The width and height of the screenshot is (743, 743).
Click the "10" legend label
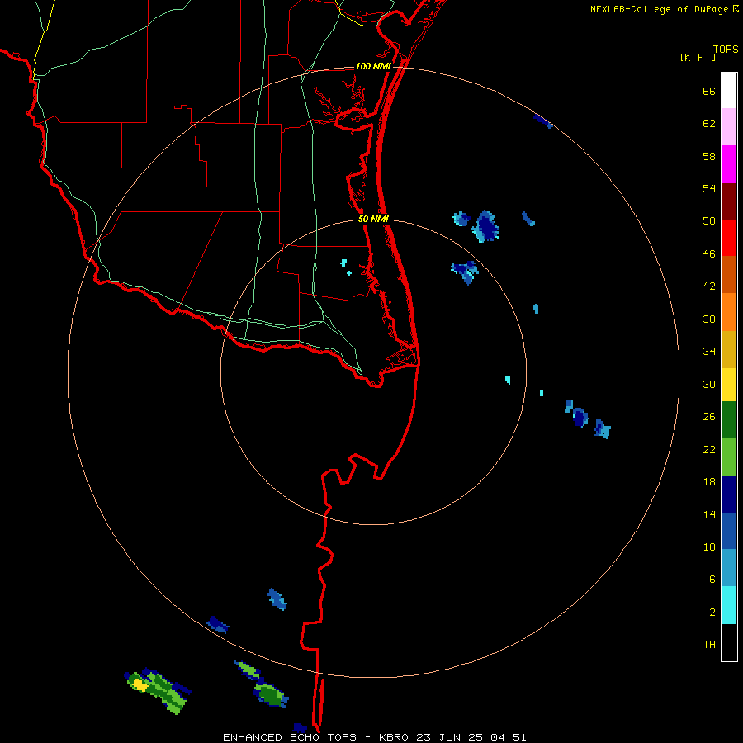click(709, 547)
